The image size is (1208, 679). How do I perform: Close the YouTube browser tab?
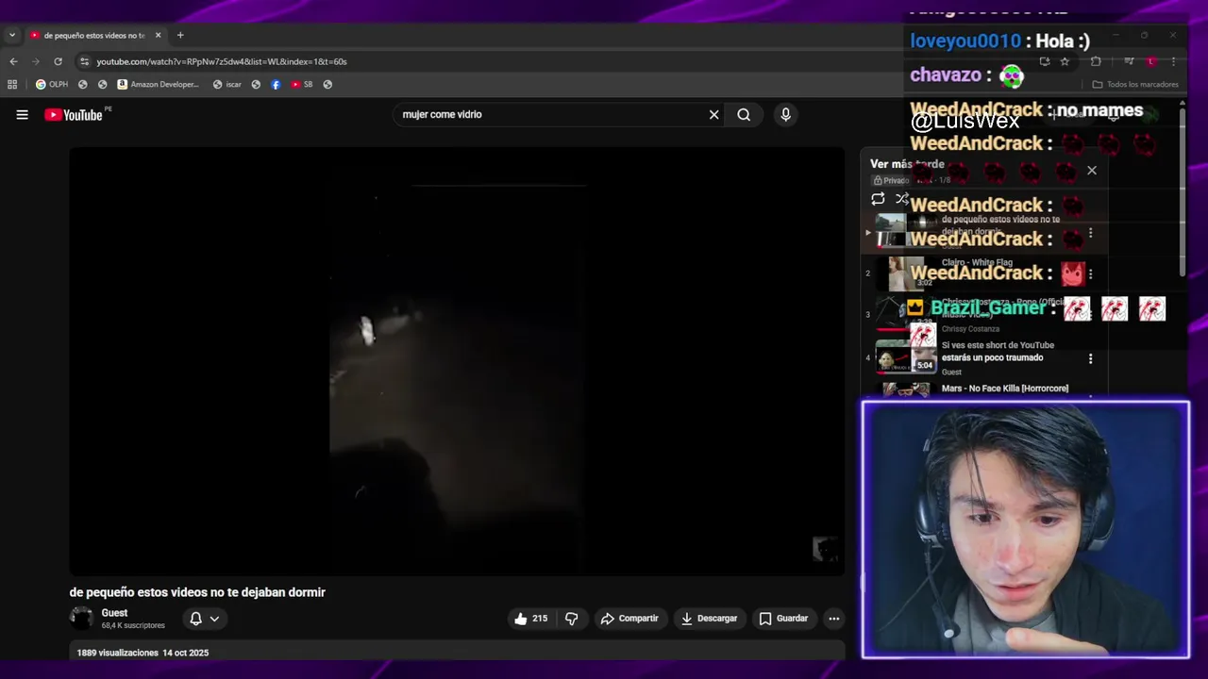click(x=159, y=35)
